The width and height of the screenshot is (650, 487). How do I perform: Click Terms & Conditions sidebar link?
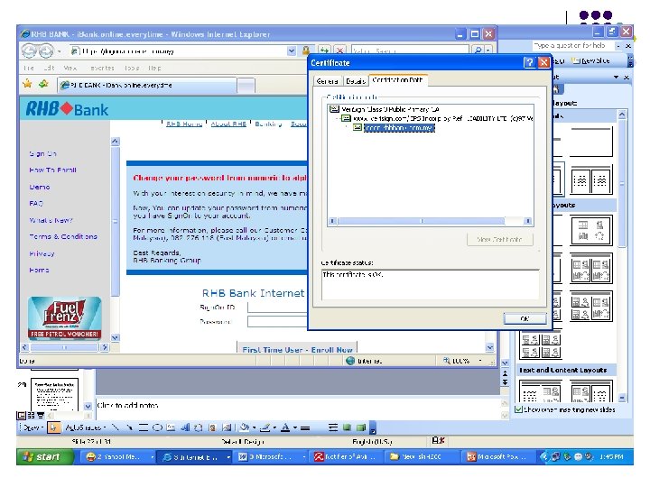point(63,236)
